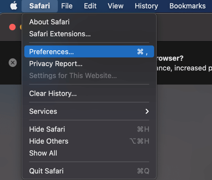This screenshot has height=180, width=212.
Task: Open the Bookmarks menu
Action: 187,6
